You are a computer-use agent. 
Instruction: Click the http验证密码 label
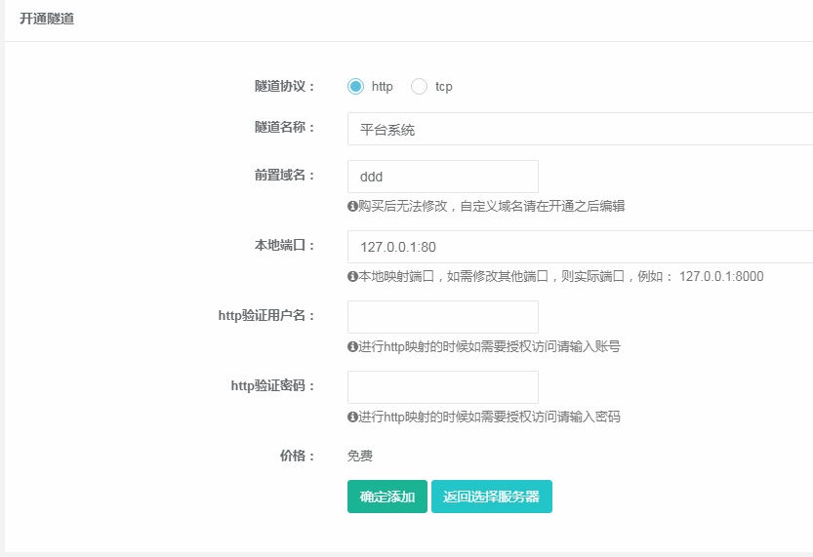coord(272,385)
